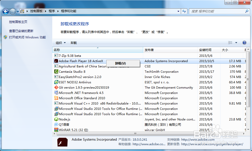Open the view options dropdown arrow
The height and width of the screenshot is (151, 252).
(x=236, y=43)
